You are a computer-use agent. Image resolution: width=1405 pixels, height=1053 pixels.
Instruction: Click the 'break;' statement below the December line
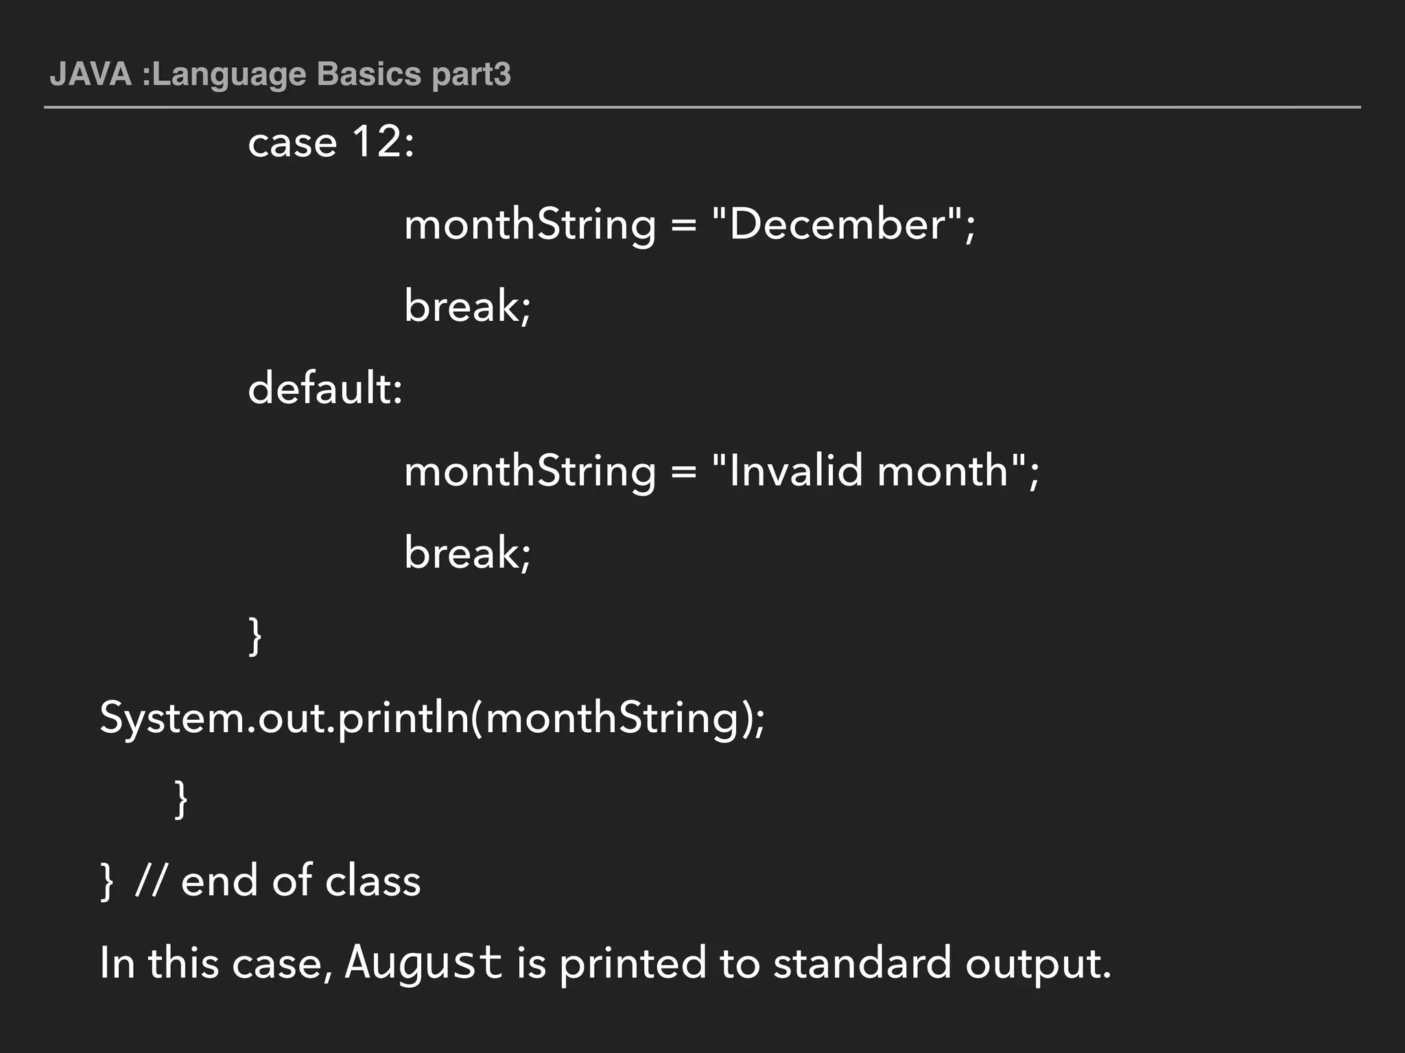click(467, 306)
